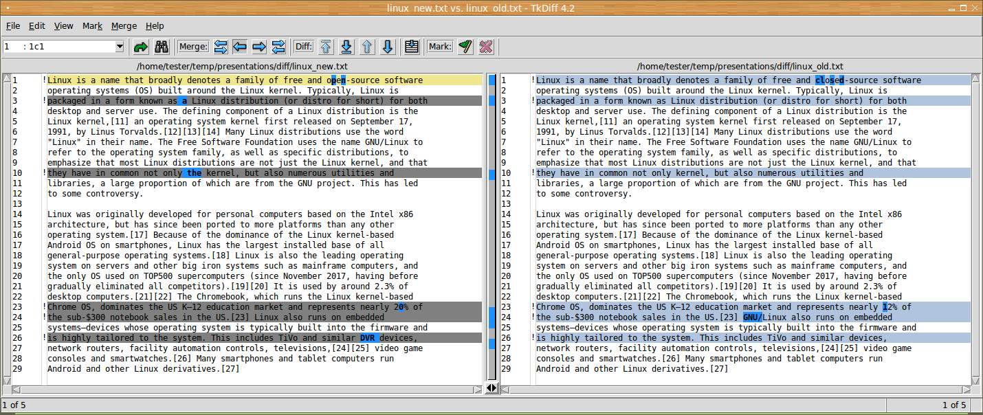
Task: Choose the first two-arrow merge option
Action: click(x=221, y=47)
